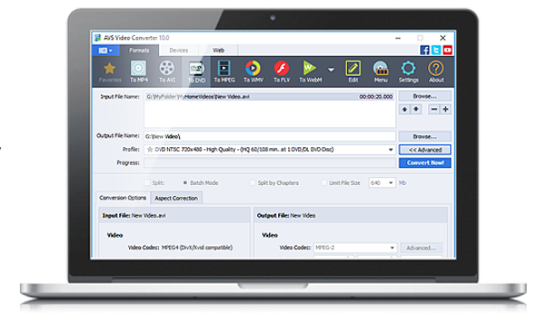Viewport: 551px width, 325px height.
Task: Open the DVD Menu icon
Action: 380,71
